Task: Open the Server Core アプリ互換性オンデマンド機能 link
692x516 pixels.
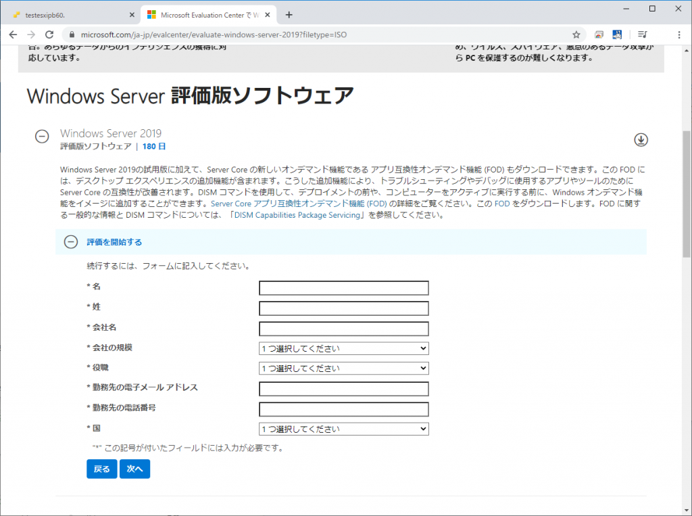Action: (x=299, y=204)
